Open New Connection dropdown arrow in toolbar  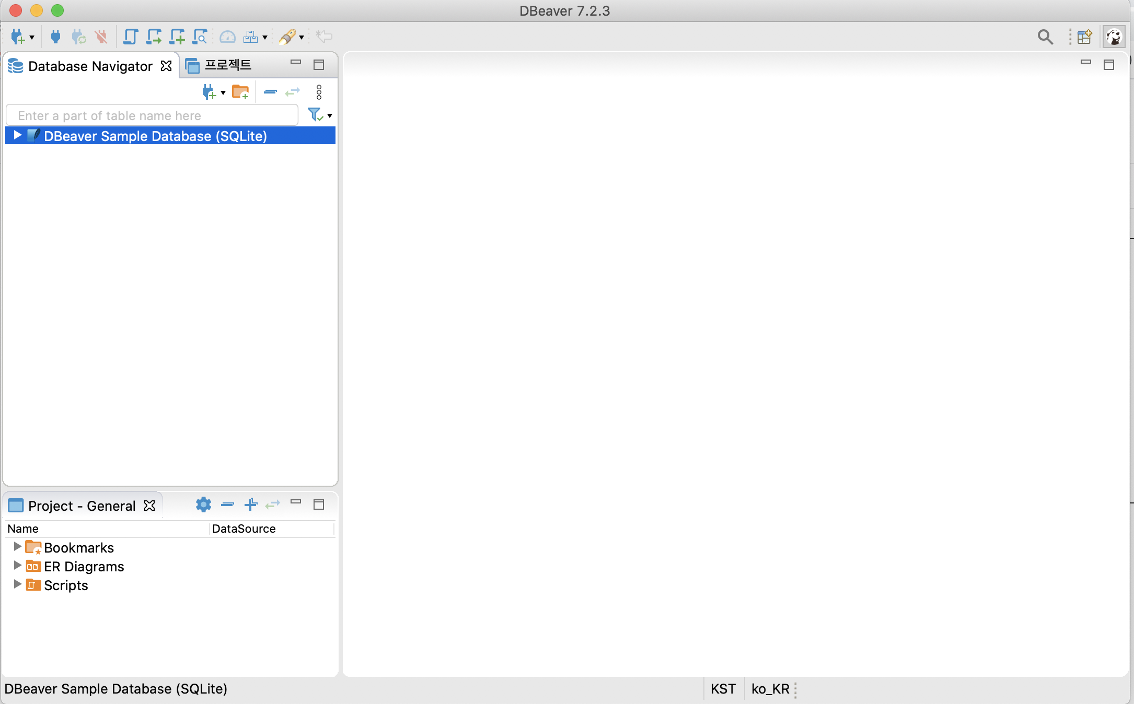32,38
